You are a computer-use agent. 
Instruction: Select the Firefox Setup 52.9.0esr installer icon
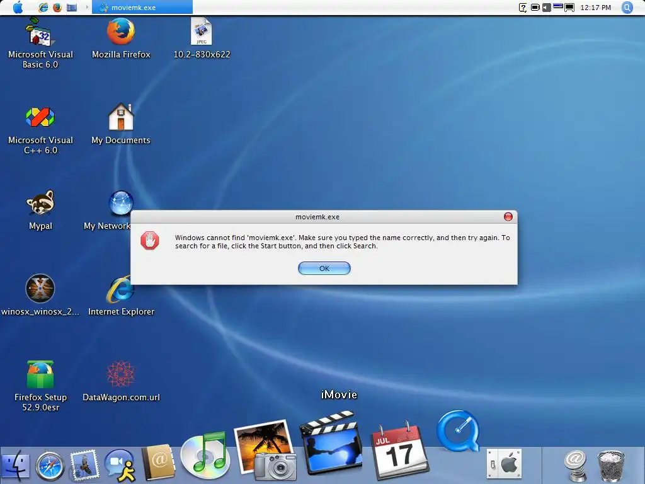pyautogui.click(x=40, y=386)
